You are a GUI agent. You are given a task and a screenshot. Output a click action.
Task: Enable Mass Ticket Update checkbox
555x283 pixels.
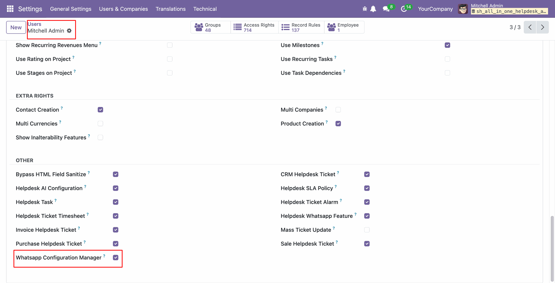coord(367,230)
